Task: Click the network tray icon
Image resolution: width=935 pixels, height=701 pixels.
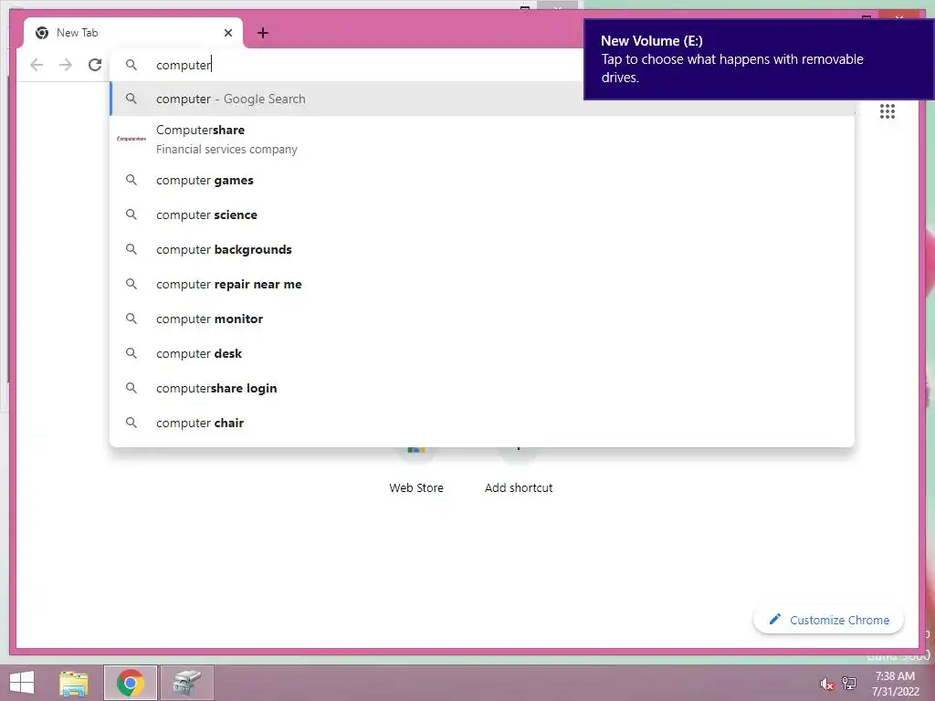Action: (x=849, y=683)
